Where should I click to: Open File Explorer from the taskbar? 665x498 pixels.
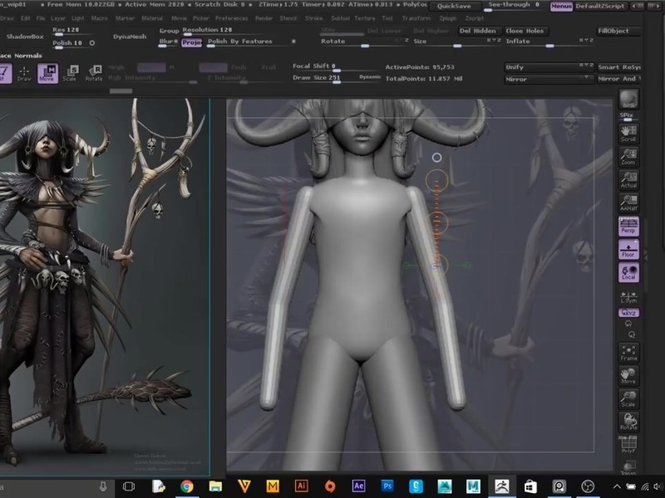point(215,486)
